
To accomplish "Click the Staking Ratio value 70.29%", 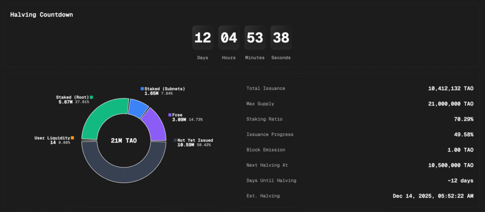I will [x=463, y=119].
